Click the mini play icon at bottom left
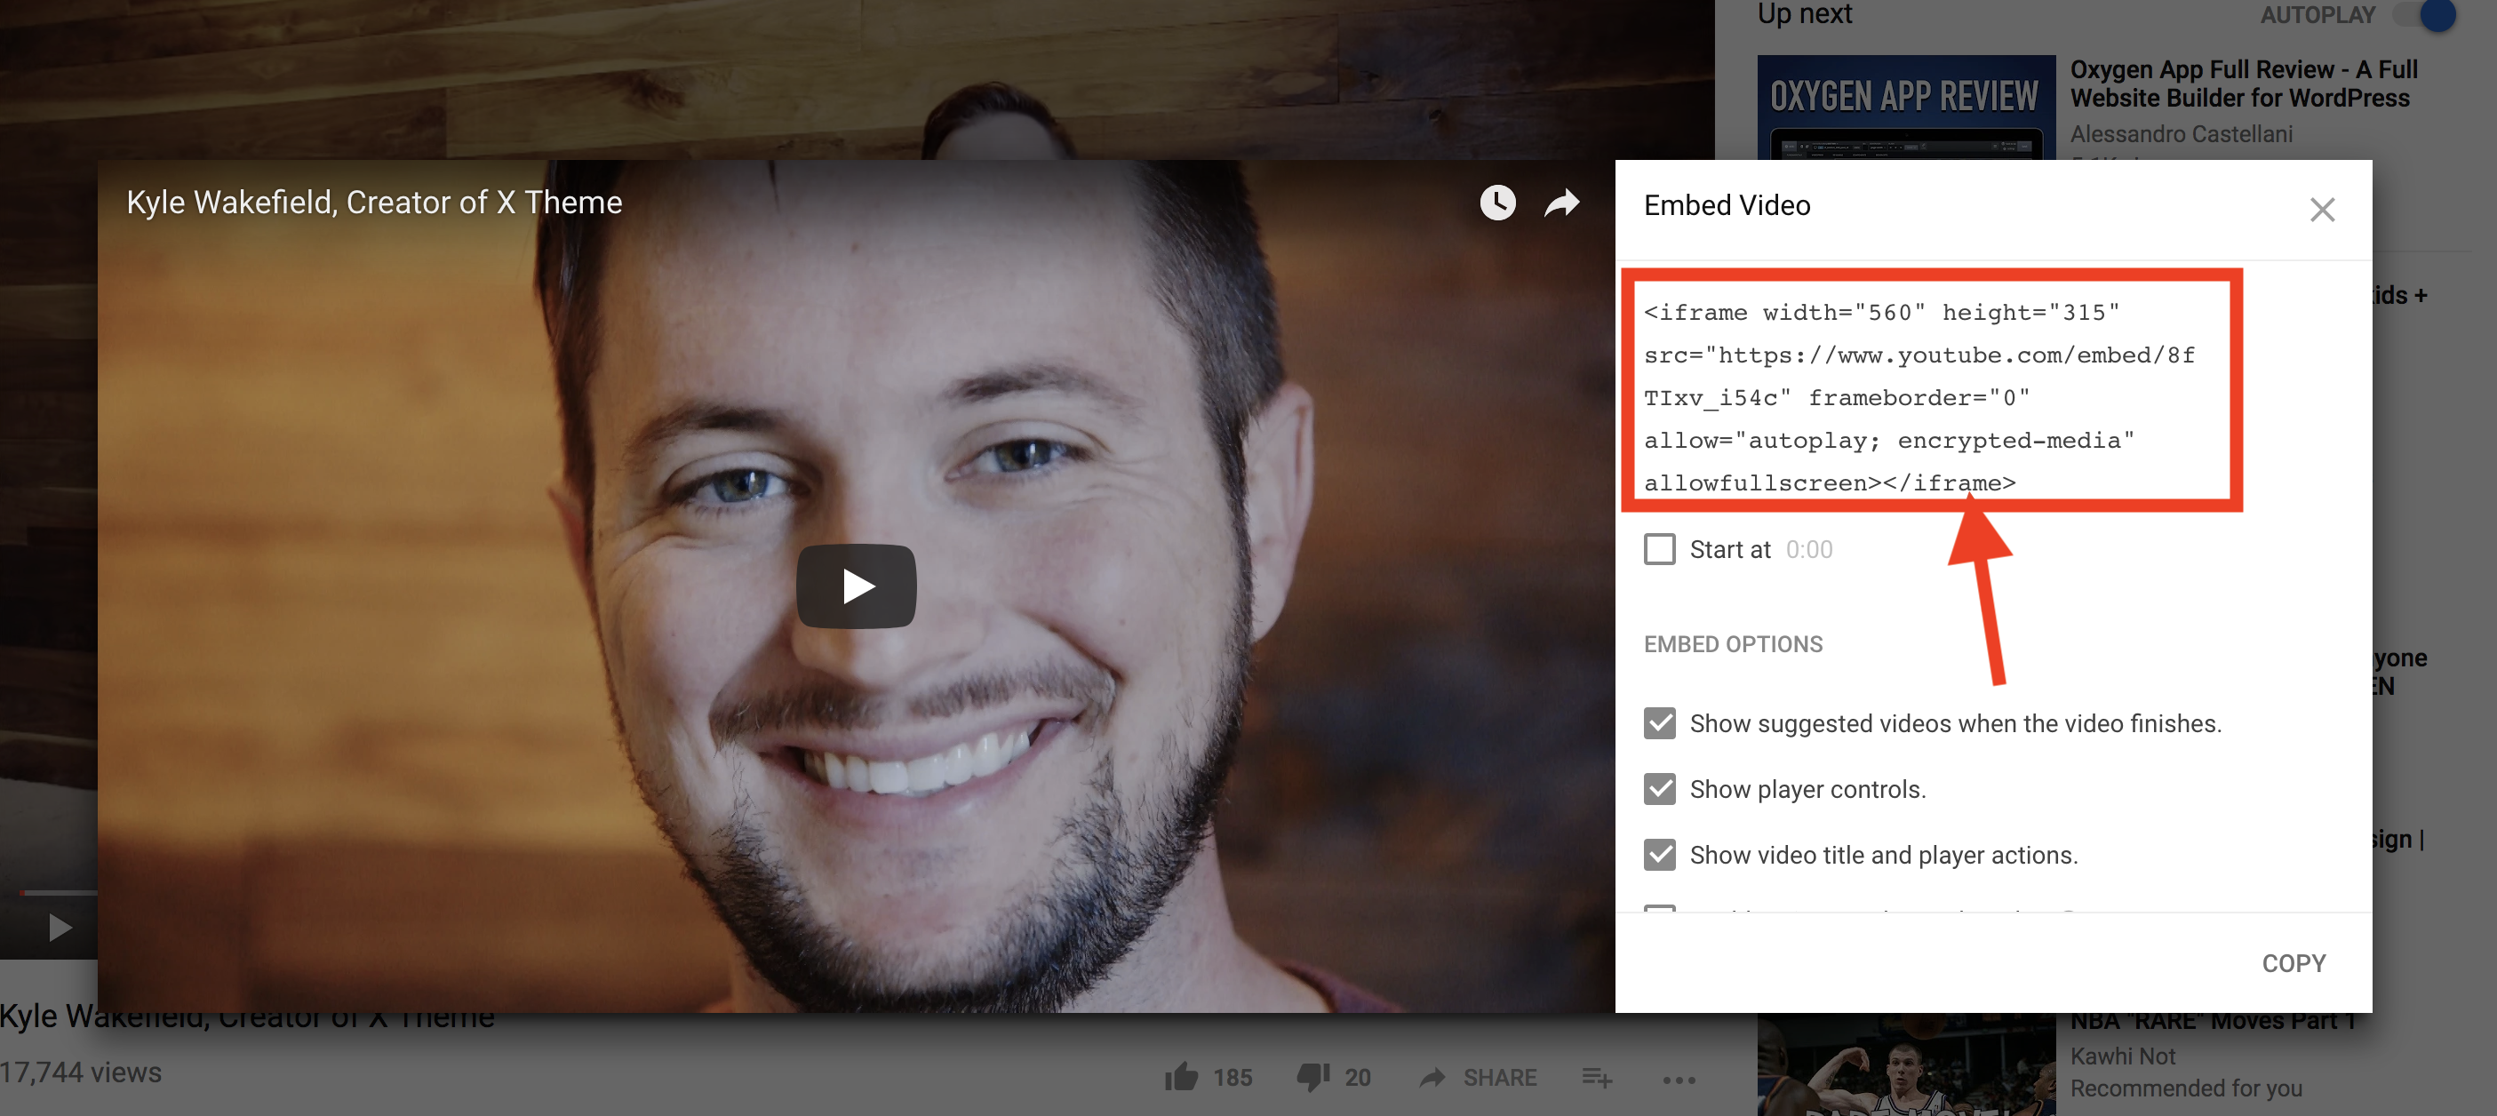 (x=60, y=927)
